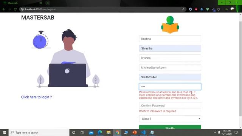
Task: Show hidden system tray icons
Action: [215, 133]
